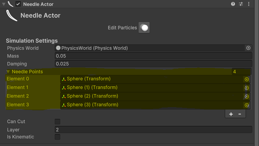
Task: Click the Element 2 label
Action: [18, 96]
